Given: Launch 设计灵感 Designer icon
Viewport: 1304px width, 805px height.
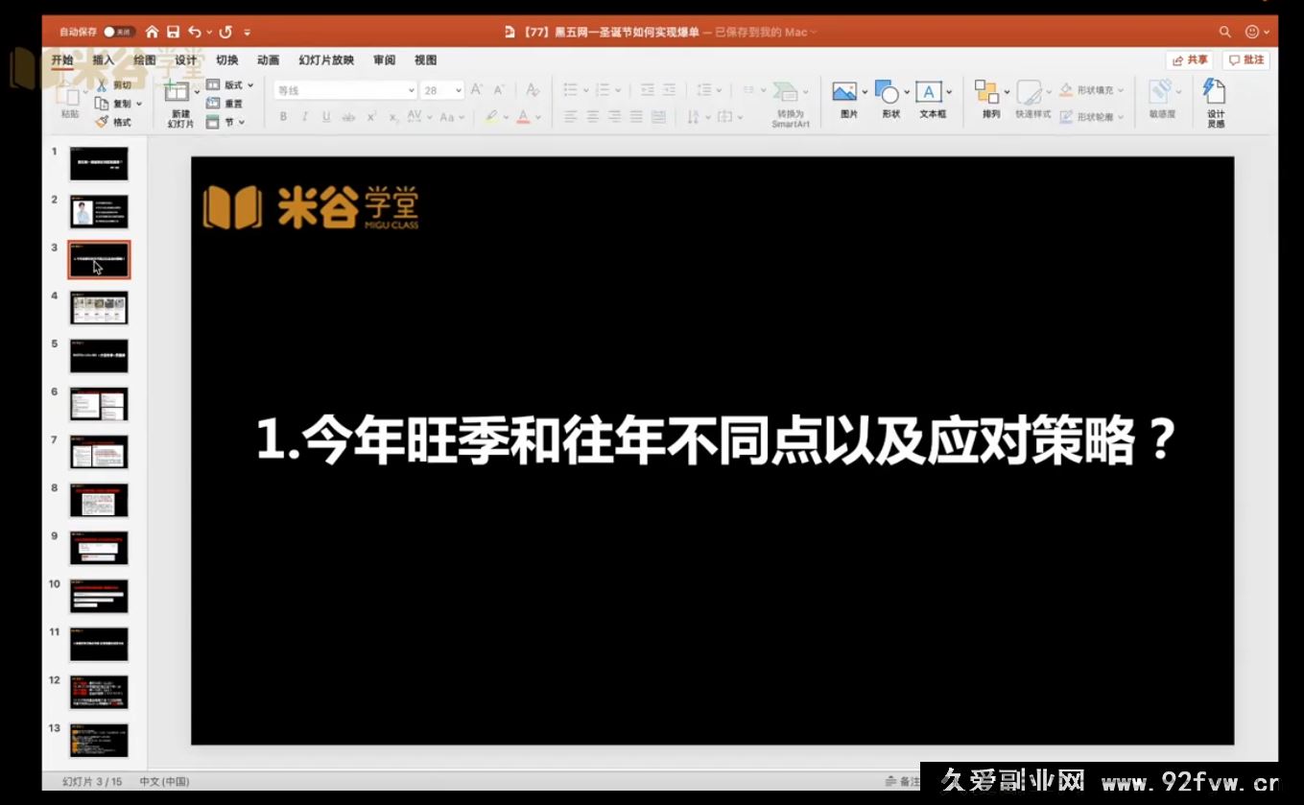Looking at the screenshot, I should pos(1214,99).
